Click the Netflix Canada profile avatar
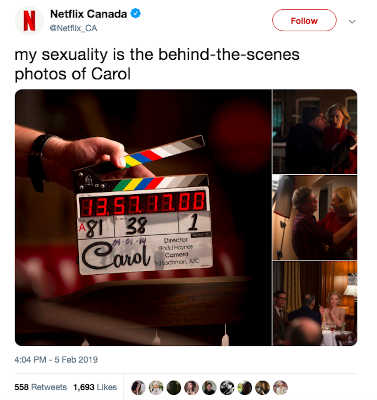377x400 pixels. (29, 21)
